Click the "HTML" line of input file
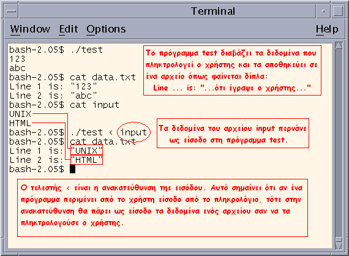 20,123
